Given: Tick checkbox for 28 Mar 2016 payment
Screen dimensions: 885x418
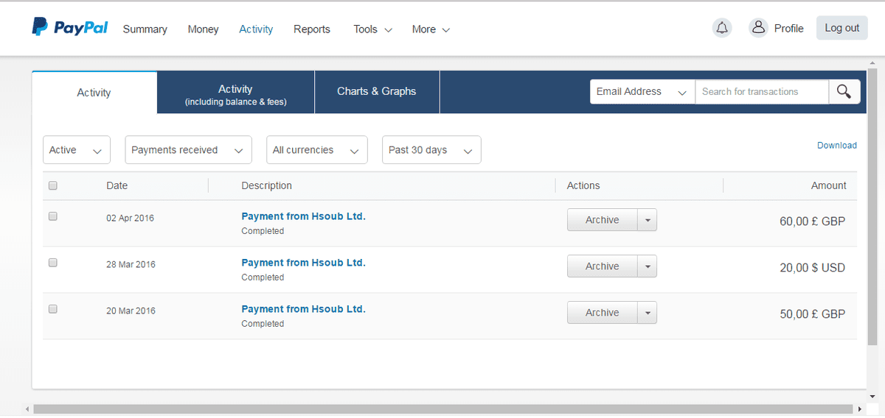Looking at the screenshot, I should [53, 263].
